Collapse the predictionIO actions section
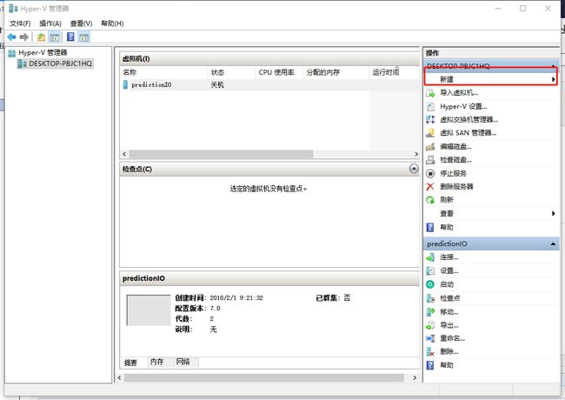Screen dimensions: 565x400 (x=553, y=244)
